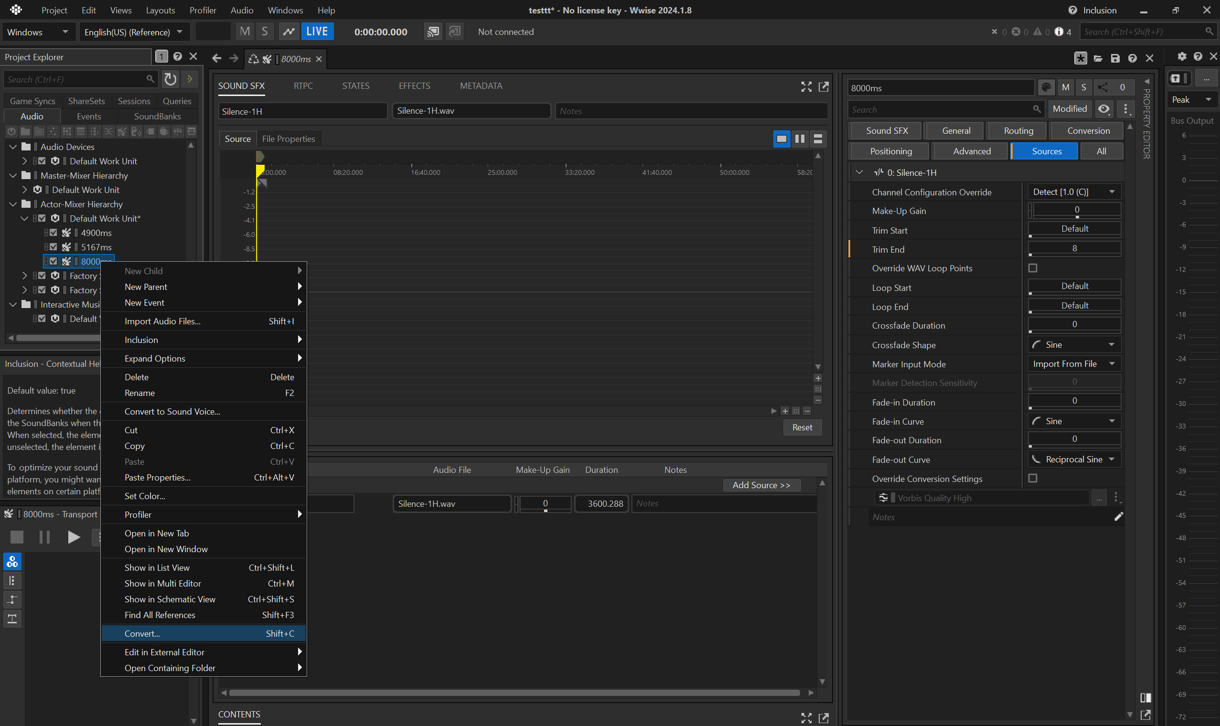Click the Play button in Transport
The height and width of the screenshot is (726, 1220).
pos(74,537)
